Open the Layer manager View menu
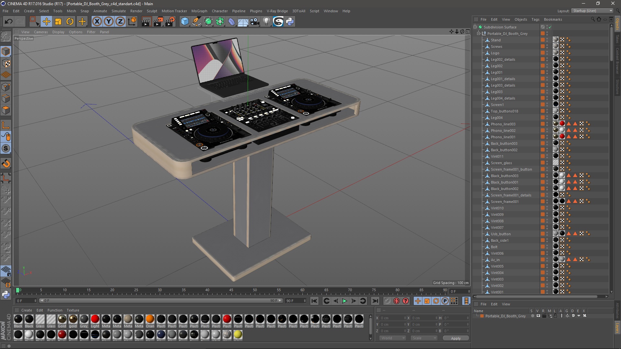The height and width of the screenshot is (349, 621). (x=506, y=304)
